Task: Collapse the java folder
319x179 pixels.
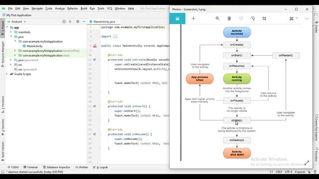Action: tap(11, 36)
